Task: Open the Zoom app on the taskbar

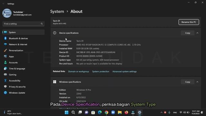Action: (x=113, y=112)
